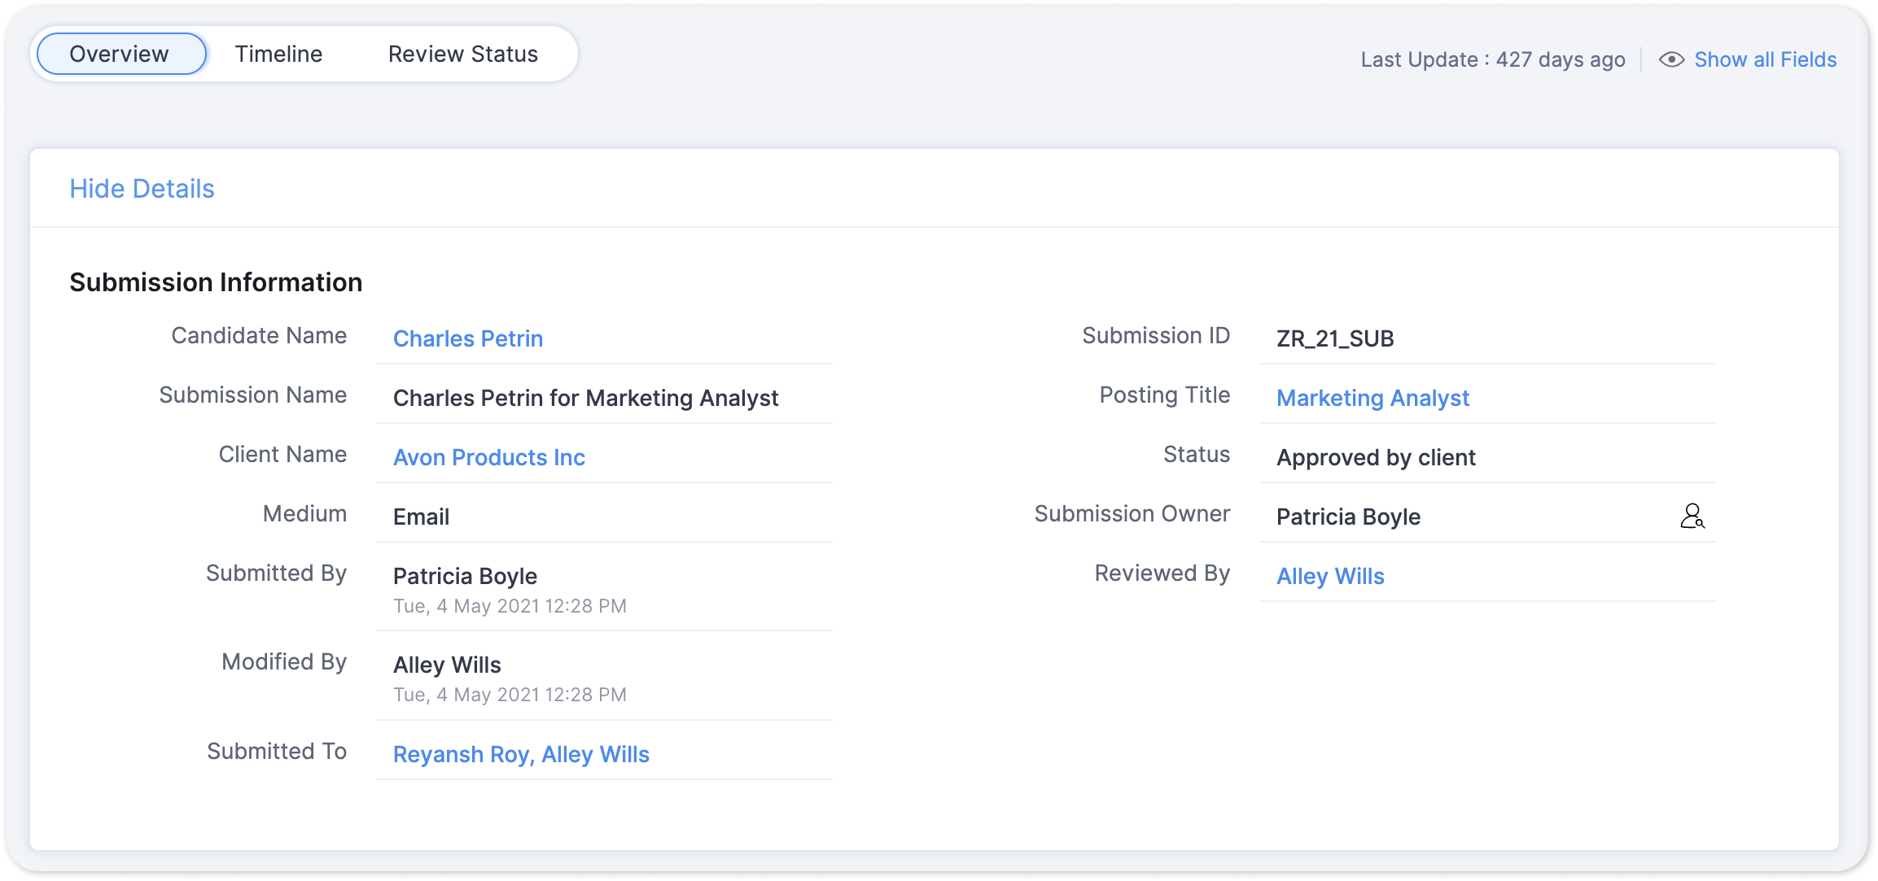Click the Submission Name field value
This screenshot has height=881, width=1878.
(x=585, y=398)
